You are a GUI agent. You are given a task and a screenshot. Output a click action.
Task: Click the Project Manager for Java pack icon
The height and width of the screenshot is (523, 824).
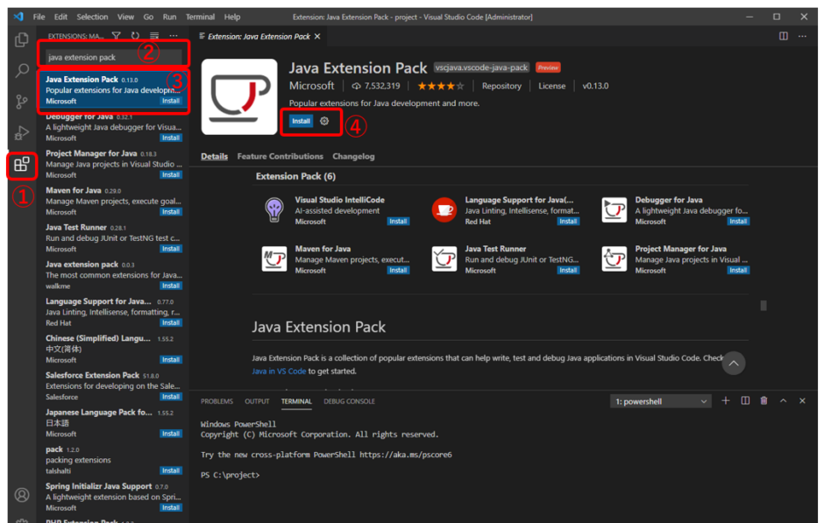(614, 259)
